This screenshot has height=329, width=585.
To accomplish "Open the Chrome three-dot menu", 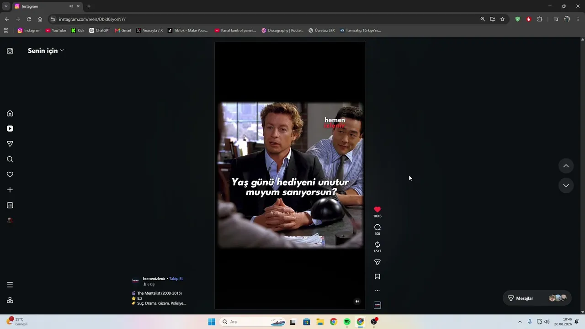I will click(x=578, y=19).
